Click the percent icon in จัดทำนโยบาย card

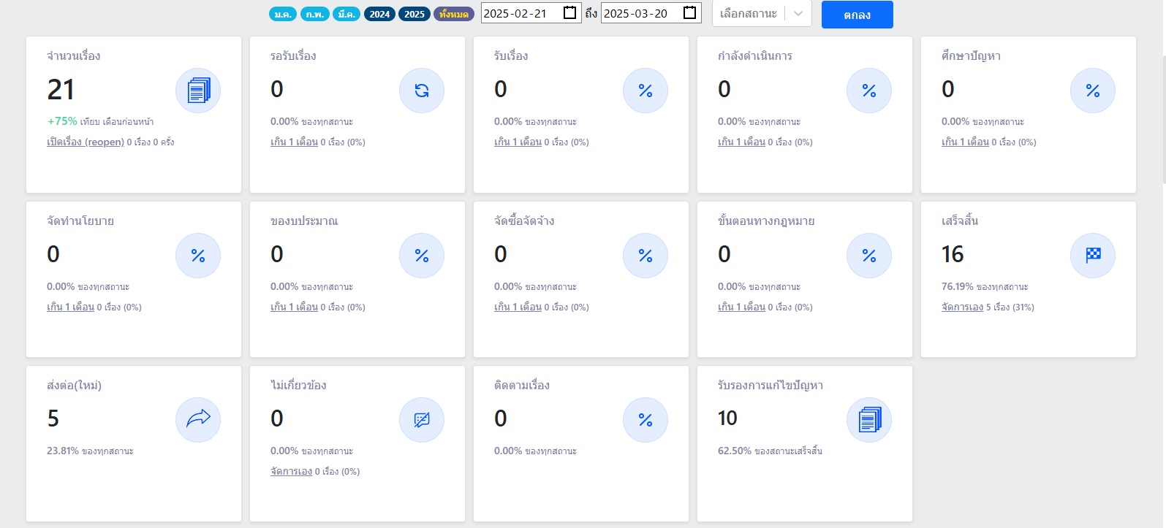pyautogui.click(x=198, y=256)
